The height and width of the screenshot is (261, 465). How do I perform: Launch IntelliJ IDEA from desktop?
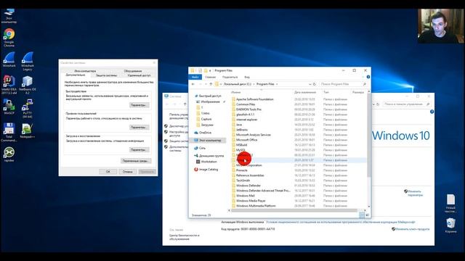tap(9, 84)
